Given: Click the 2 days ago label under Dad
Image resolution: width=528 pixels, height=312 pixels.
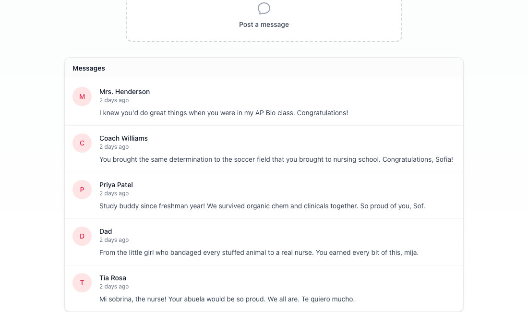Looking at the screenshot, I should point(114,240).
